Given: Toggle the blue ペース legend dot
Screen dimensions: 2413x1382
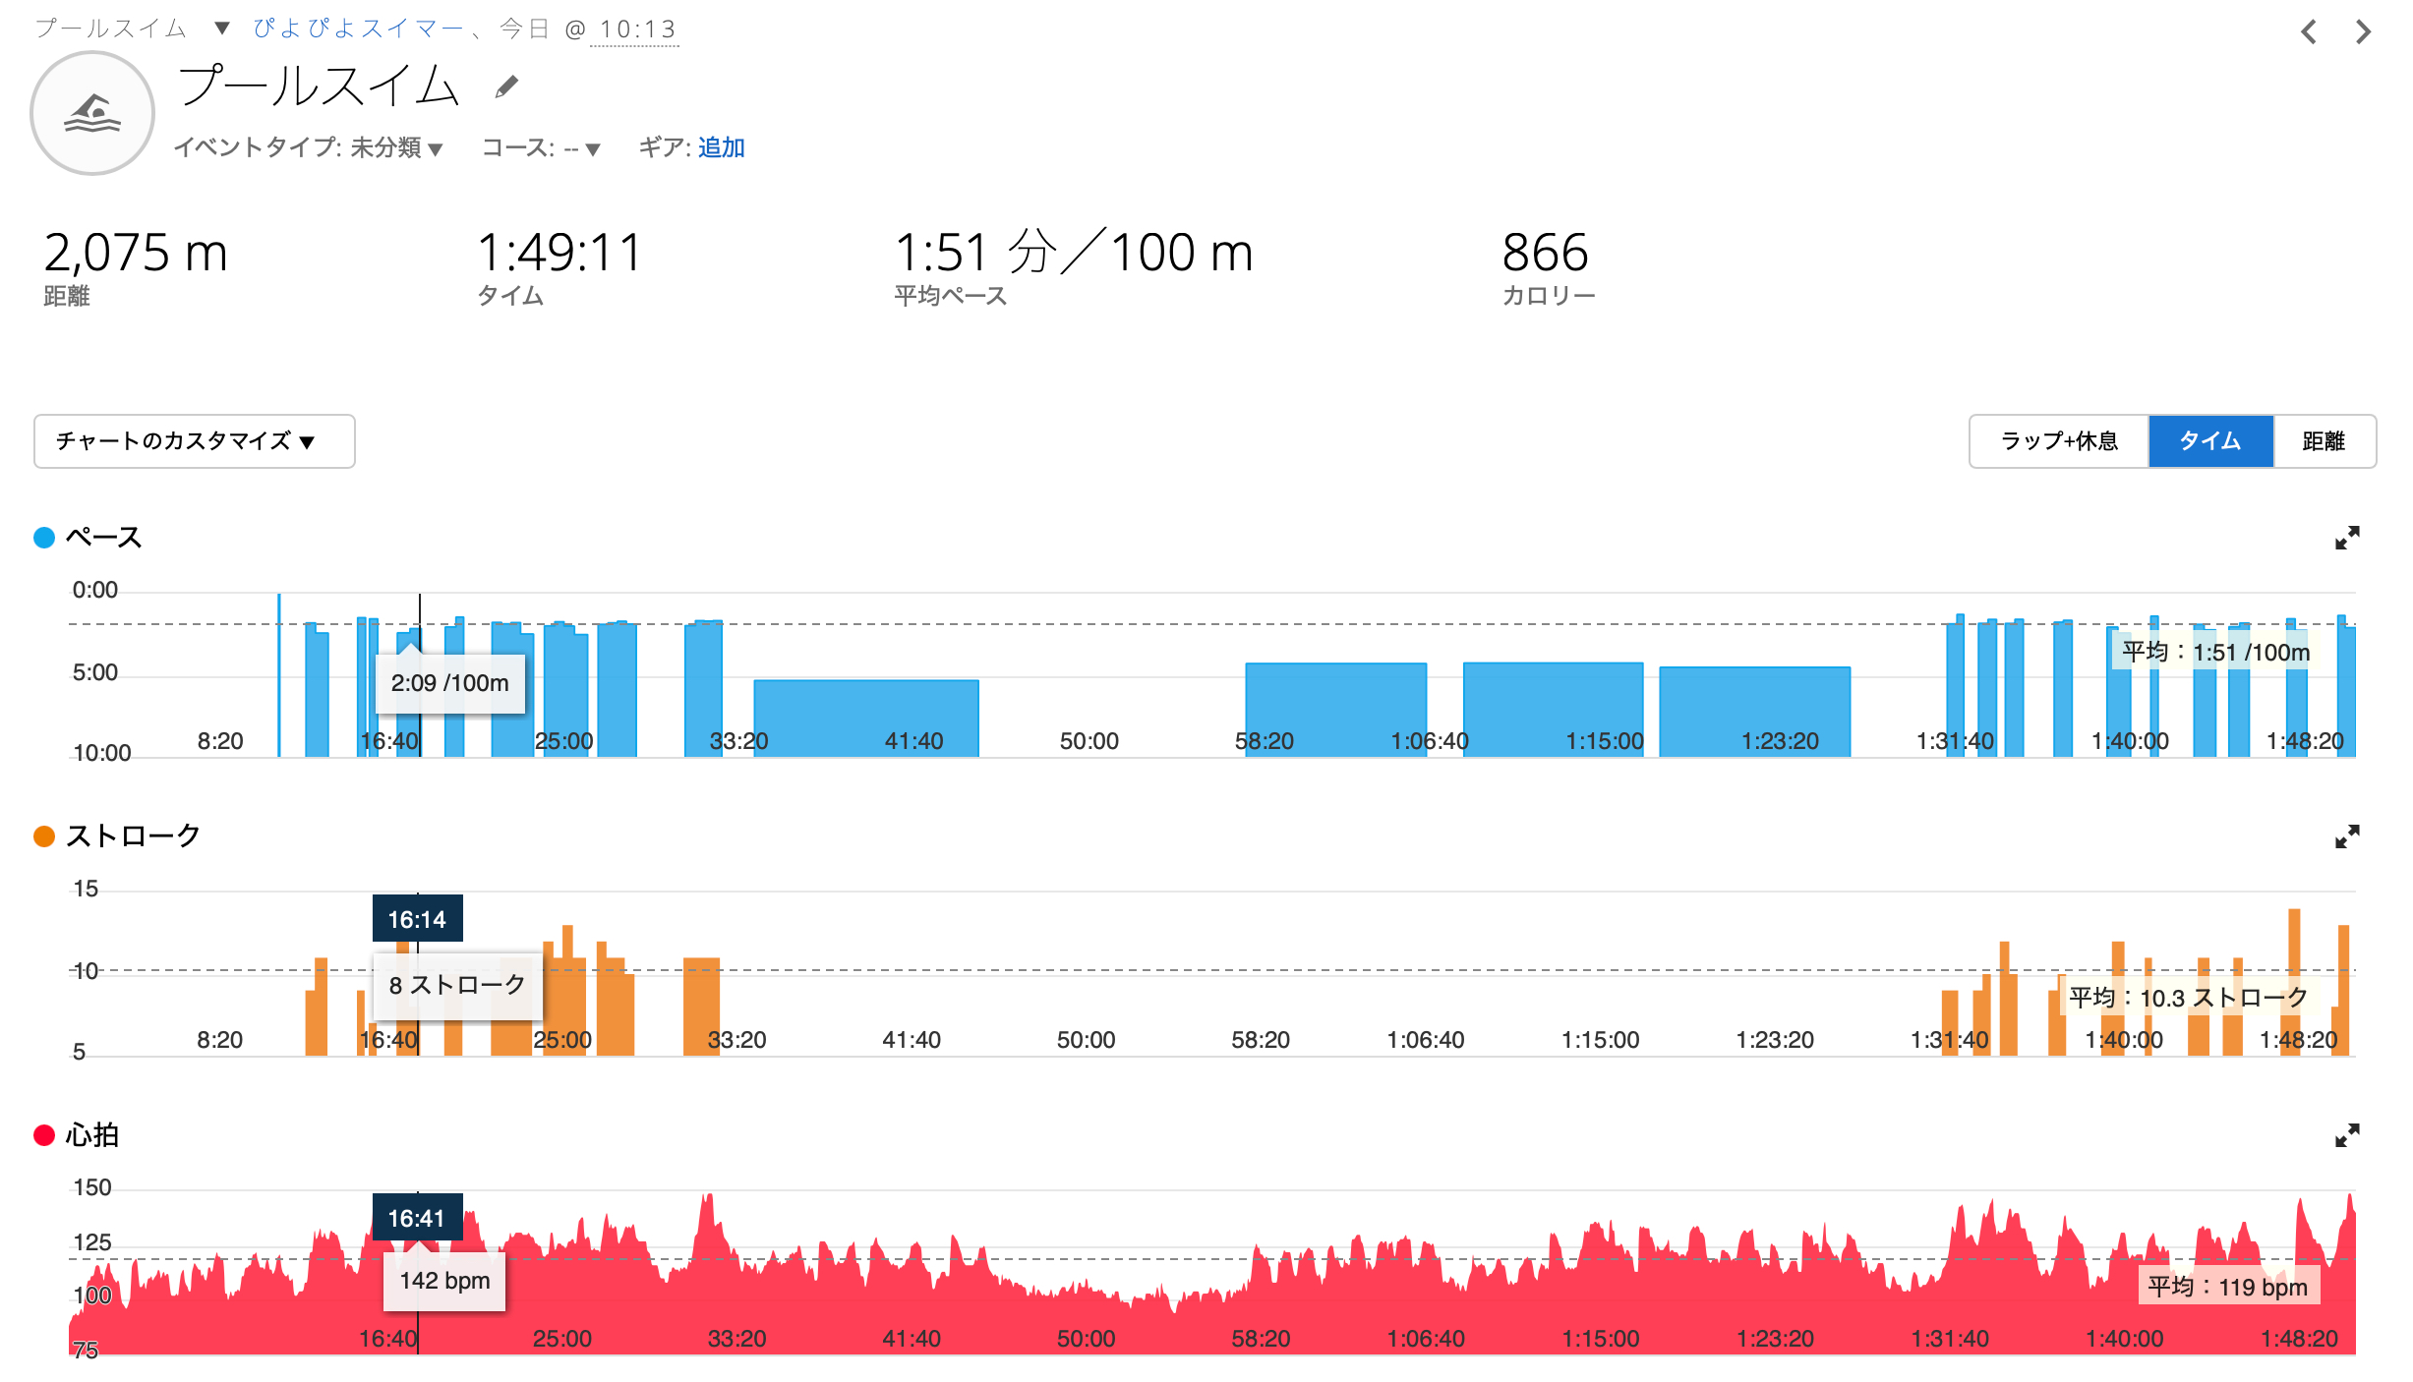Looking at the screenshot, I should (44, 538).
